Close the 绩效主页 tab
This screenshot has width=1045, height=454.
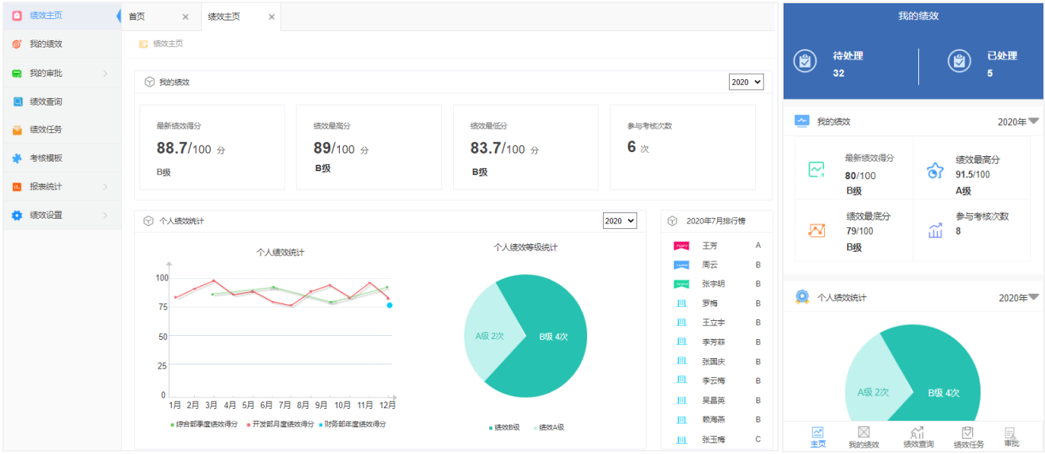(272, 17)
